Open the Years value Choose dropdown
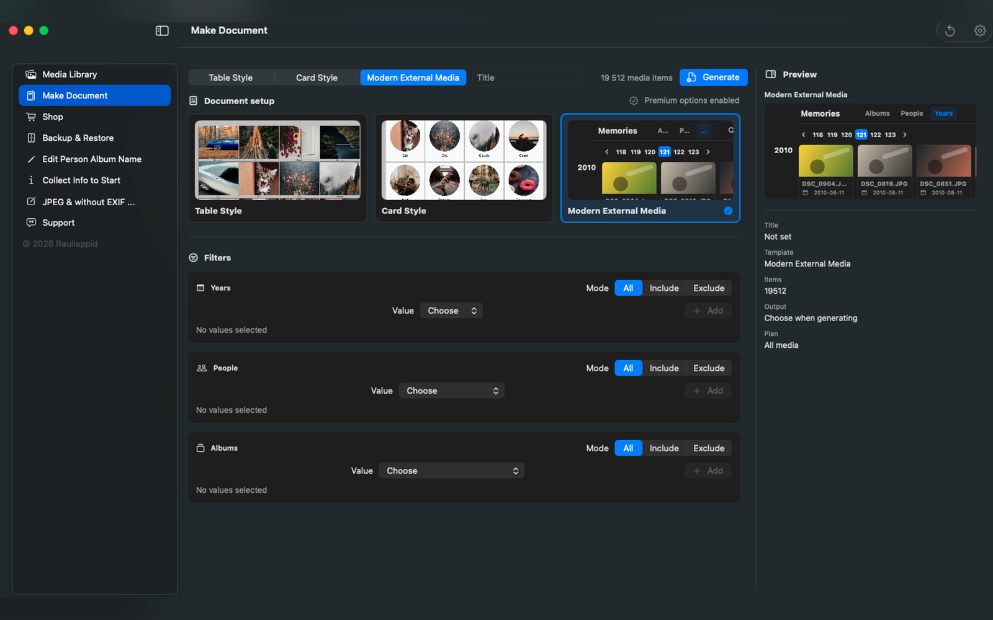This screenshot has height=620, width=993. [451, 311]
